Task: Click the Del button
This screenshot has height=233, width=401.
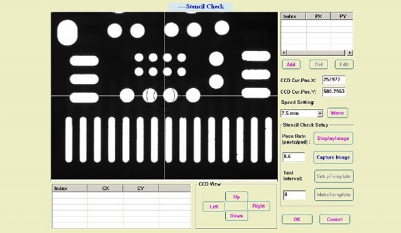Action: pyautogui.click(x=318, y=64)
